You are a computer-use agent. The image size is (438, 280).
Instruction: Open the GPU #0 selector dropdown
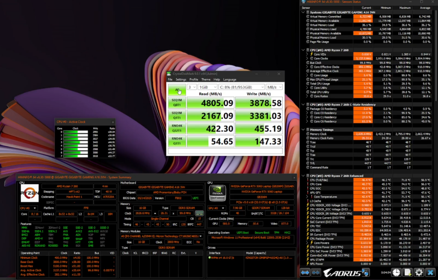click(216, 208)
